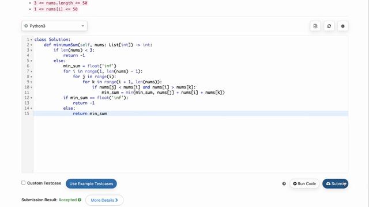Click the empty code editor area below line 15
369x207 pixels.
pos(191,144)
